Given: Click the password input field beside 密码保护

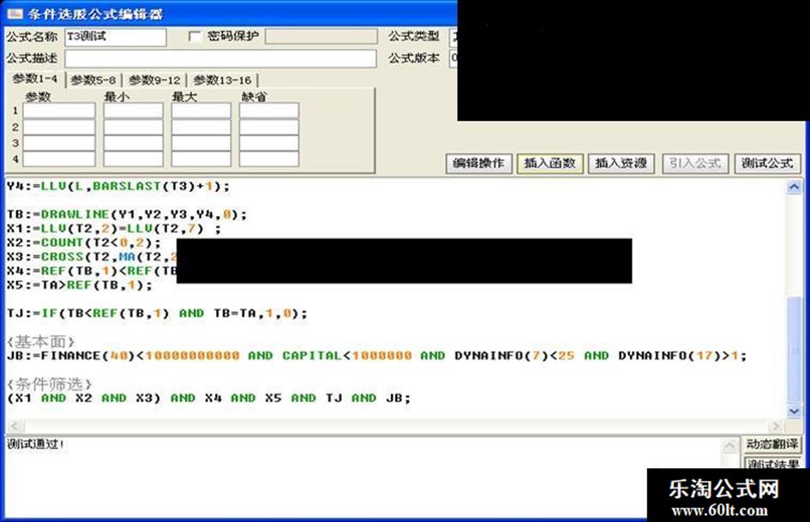Looking at the screenshot, I should coord(321,36).
